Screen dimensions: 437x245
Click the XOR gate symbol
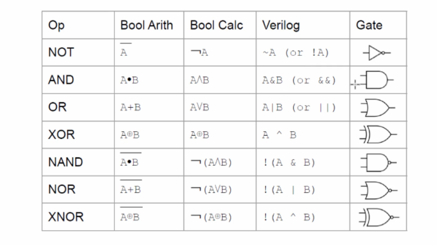click(378, 134)
